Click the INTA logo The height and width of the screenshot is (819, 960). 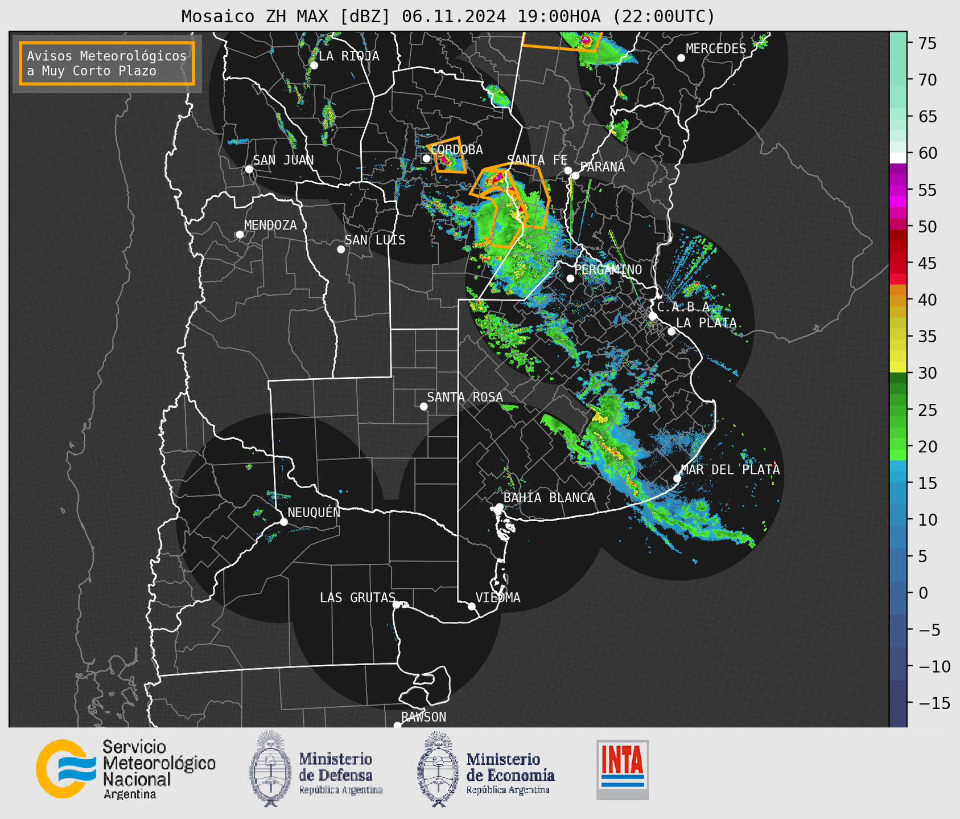tap(623, 769)
